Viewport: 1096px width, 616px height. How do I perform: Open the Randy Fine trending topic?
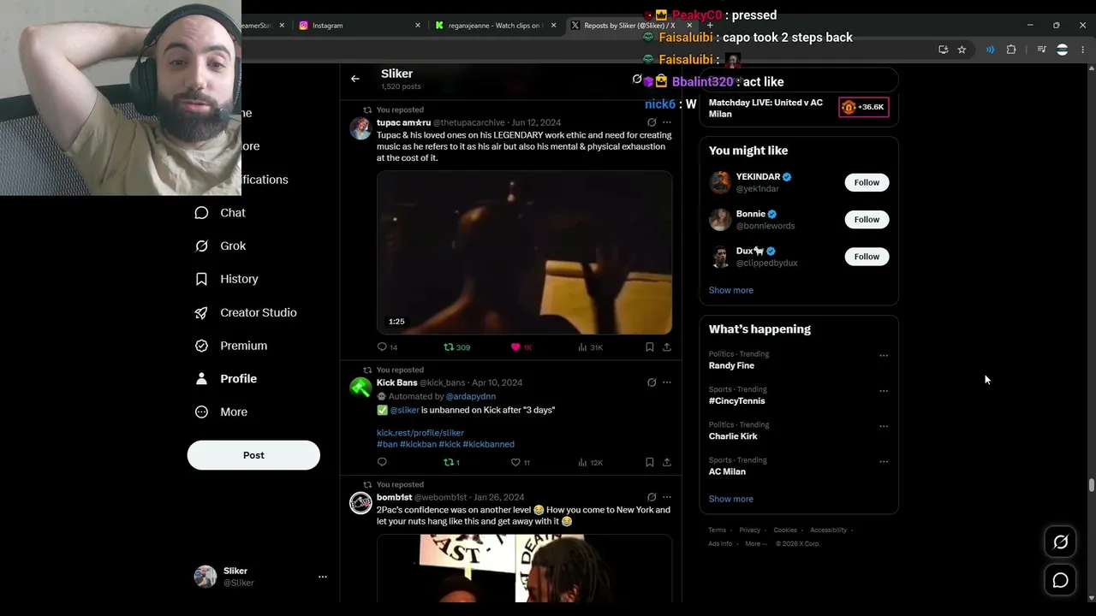coord(731,365)
